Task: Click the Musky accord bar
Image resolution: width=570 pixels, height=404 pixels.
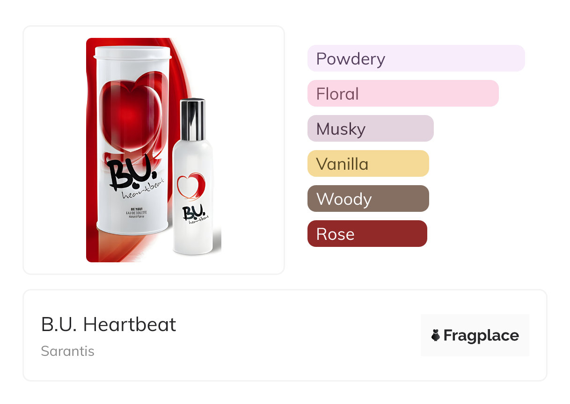Action: click(370, 129)
